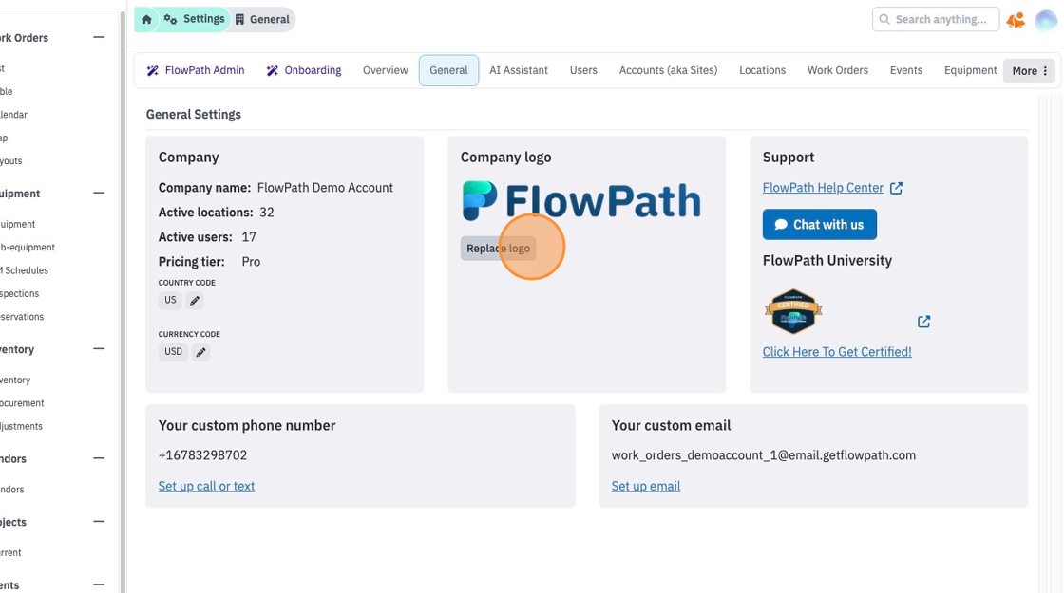Open Inspections in the sidebar
Screen dimensions: 1064x593
pyautogui.click(x=20, y=293)
